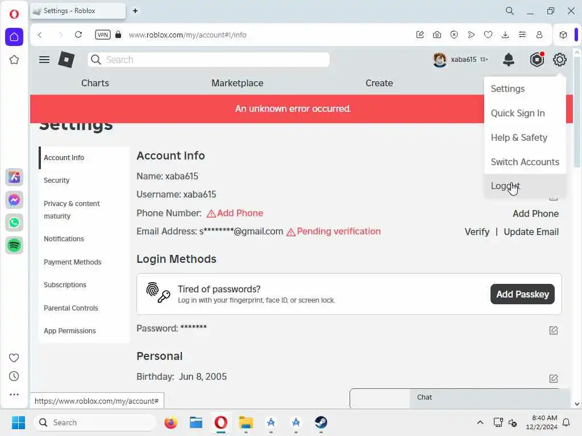Open the Robux balance icon

click(537, 59)
